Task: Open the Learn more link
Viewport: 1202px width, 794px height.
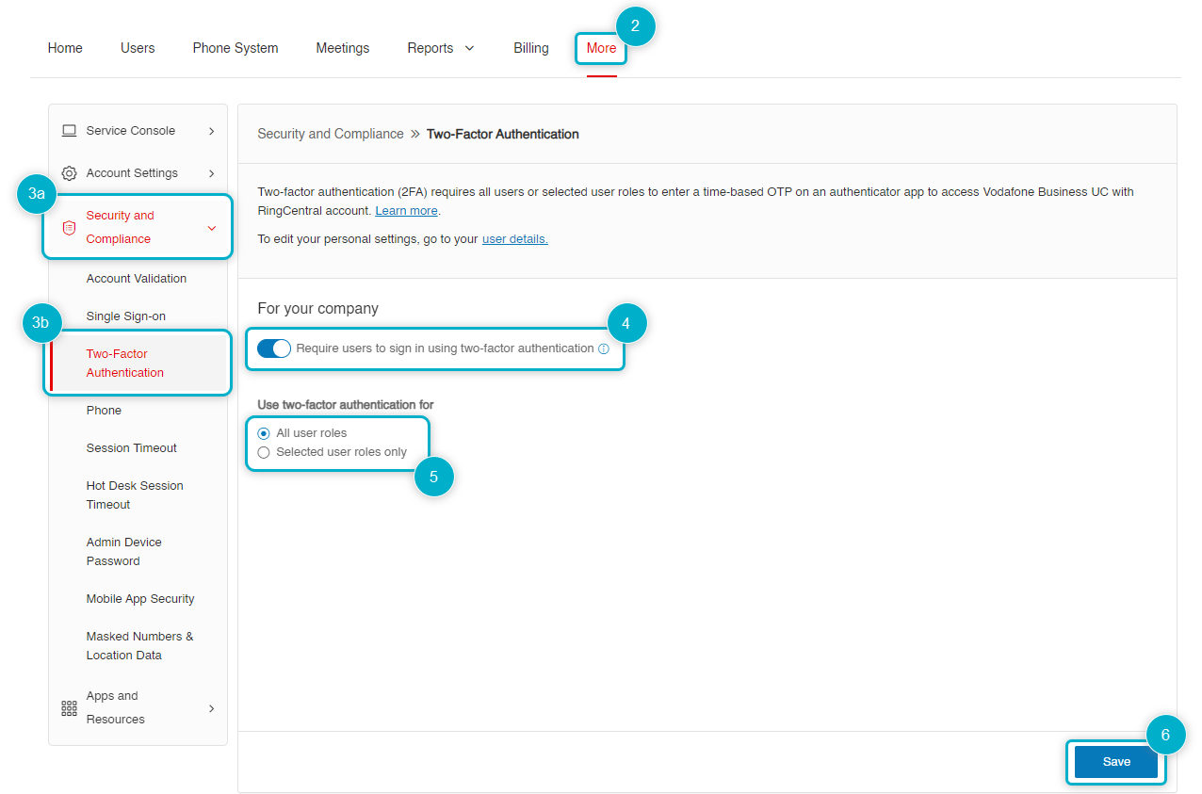Action: coord(406,211)
